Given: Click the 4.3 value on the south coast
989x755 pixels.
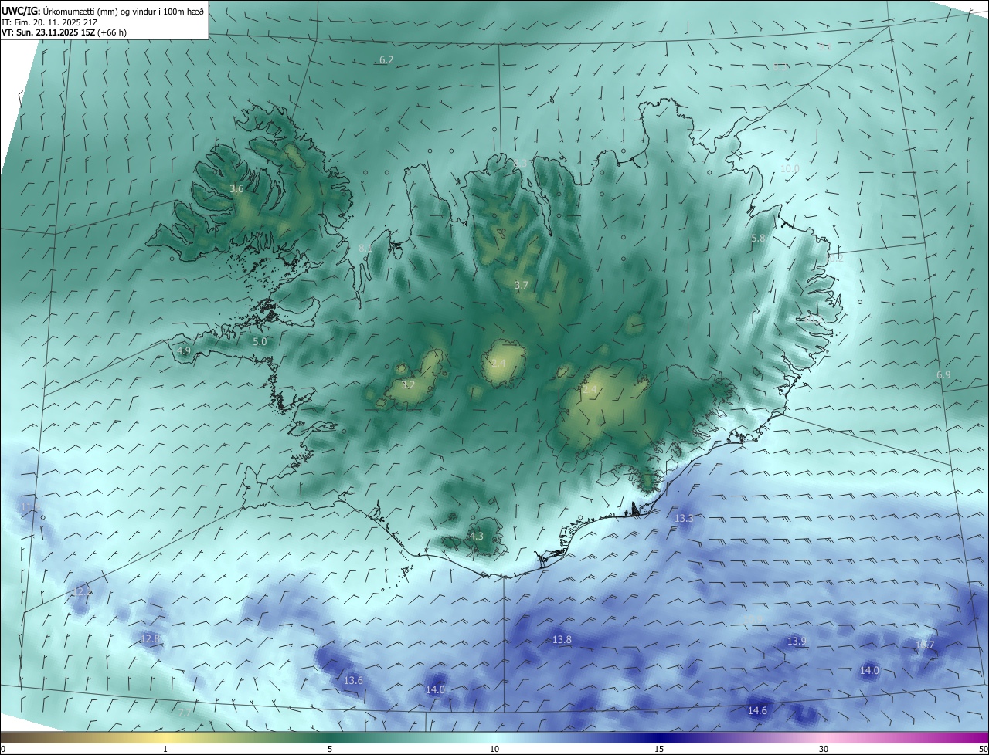Looking at the screenshot, I should click(477, 536).
